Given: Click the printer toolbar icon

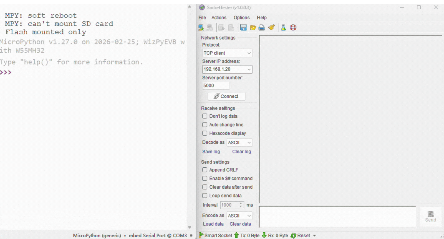Looking at the screenshot, I should point(262,27).
